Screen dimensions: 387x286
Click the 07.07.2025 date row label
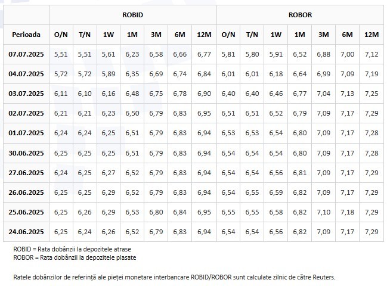26,54
